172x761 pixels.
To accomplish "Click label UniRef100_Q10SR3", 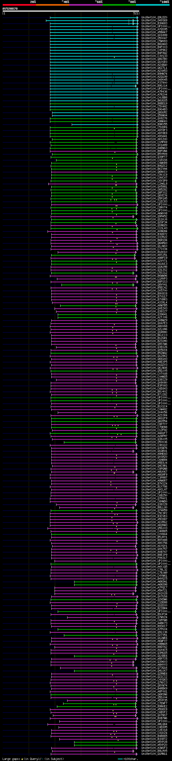I will (x=154, y=62).
